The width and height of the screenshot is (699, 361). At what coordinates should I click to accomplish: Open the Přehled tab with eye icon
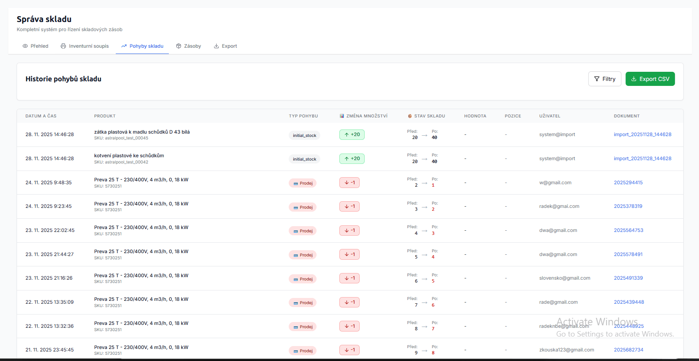35,46
